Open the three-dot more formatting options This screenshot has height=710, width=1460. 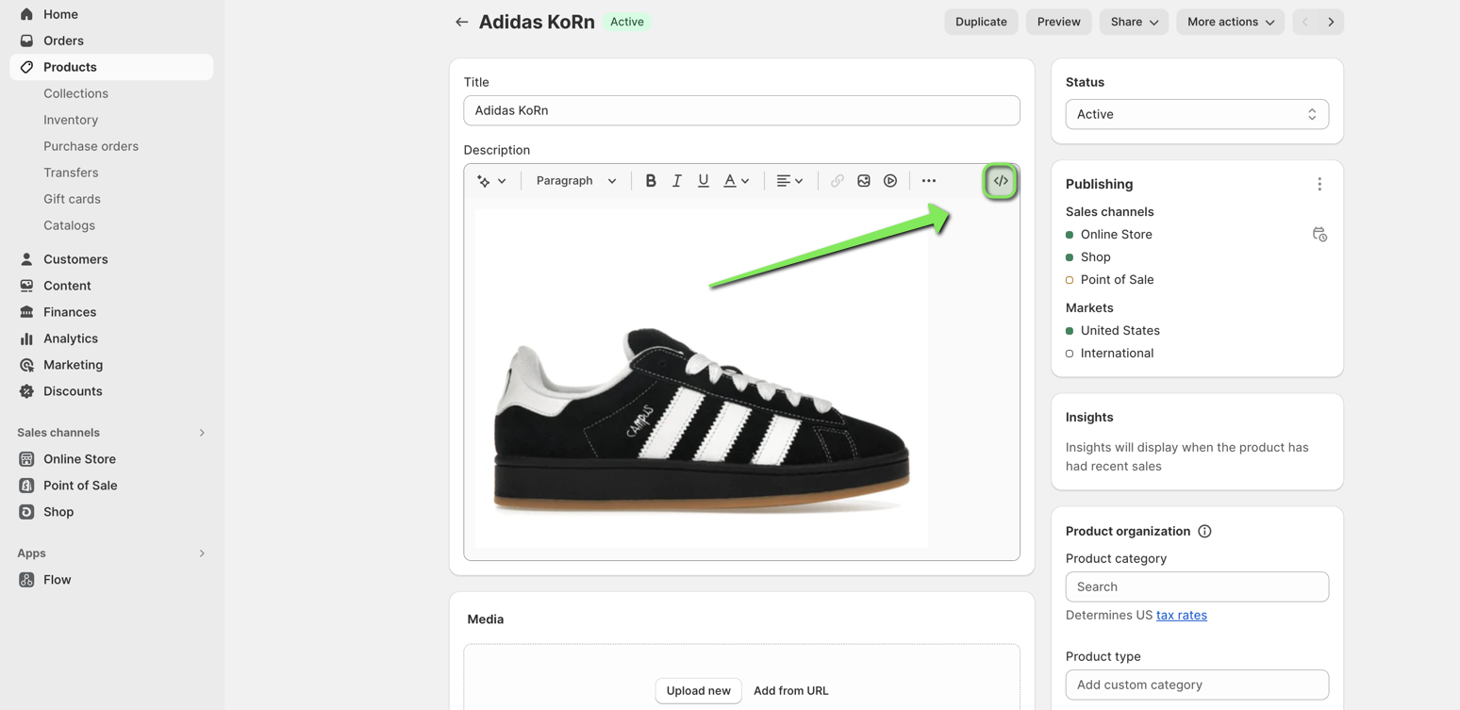(929, 181)
